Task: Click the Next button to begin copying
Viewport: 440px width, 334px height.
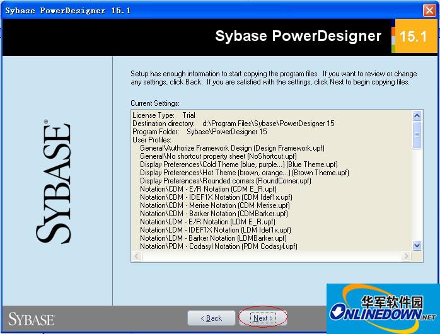Action: click(x=263, y=318)
